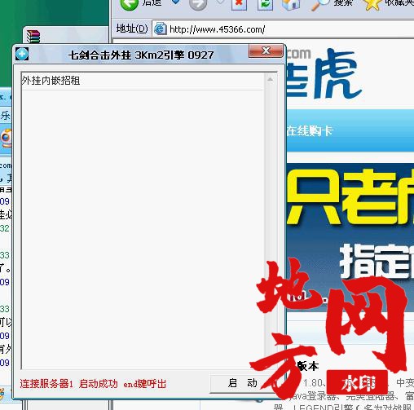
Task: Click the Favorites star icon in browser
Action: (372, 4)
